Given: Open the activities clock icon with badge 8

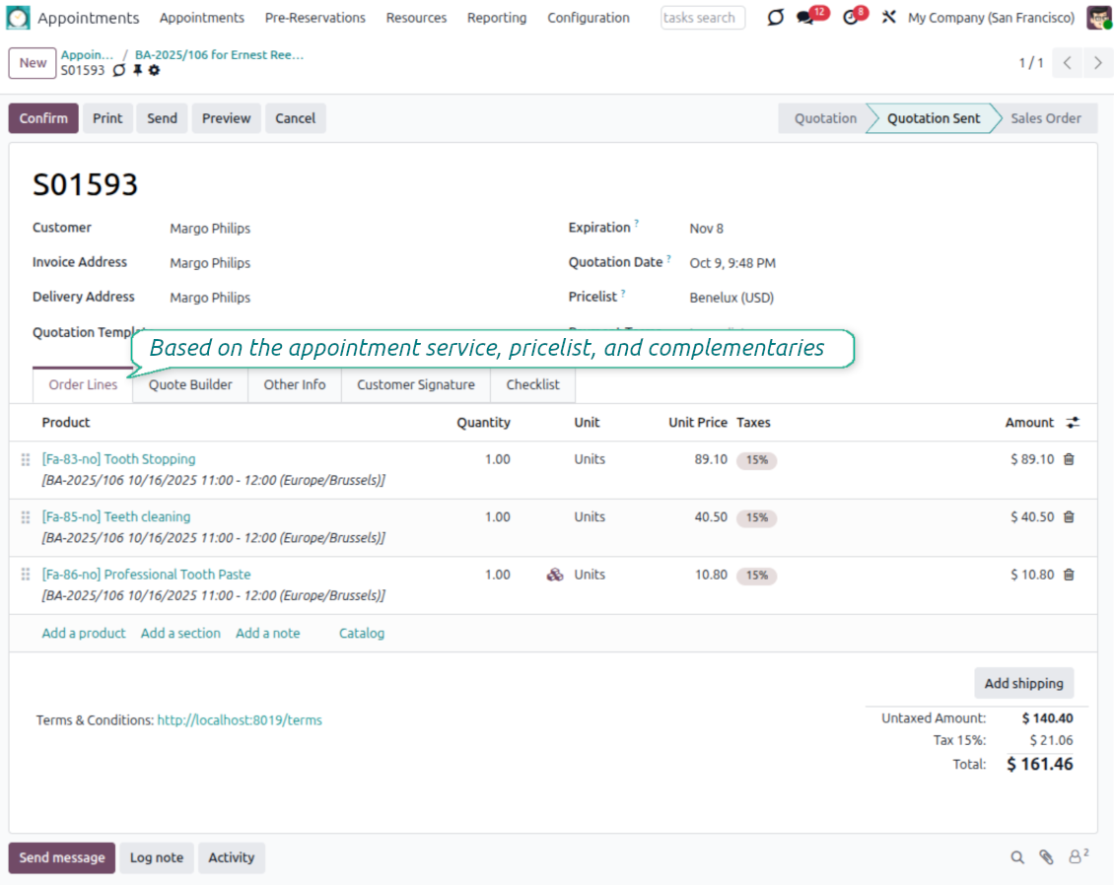Looking at the screenshot, I should pos(851,18).
